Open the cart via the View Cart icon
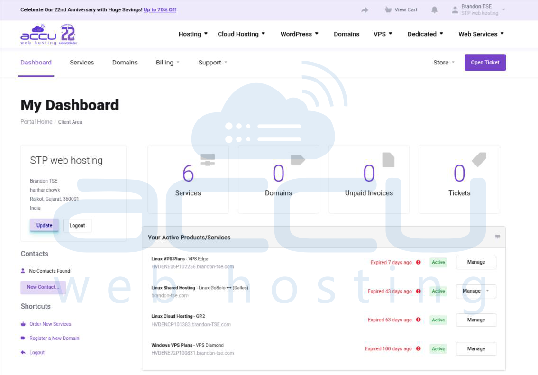The image size is (538, 375). tap(387, 9)
